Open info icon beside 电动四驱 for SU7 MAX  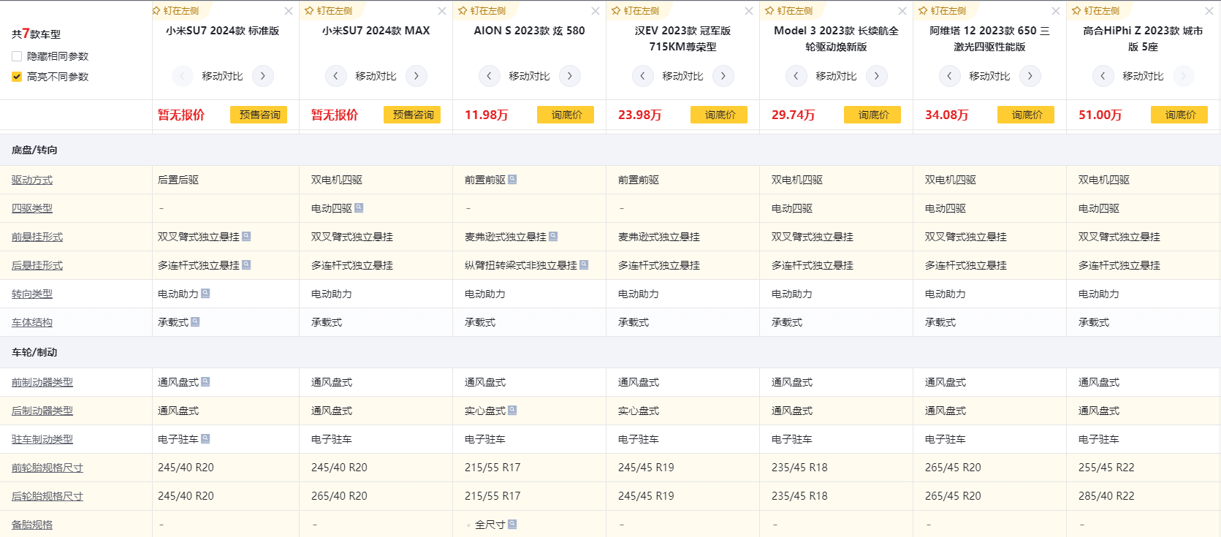tap(359, 207)
